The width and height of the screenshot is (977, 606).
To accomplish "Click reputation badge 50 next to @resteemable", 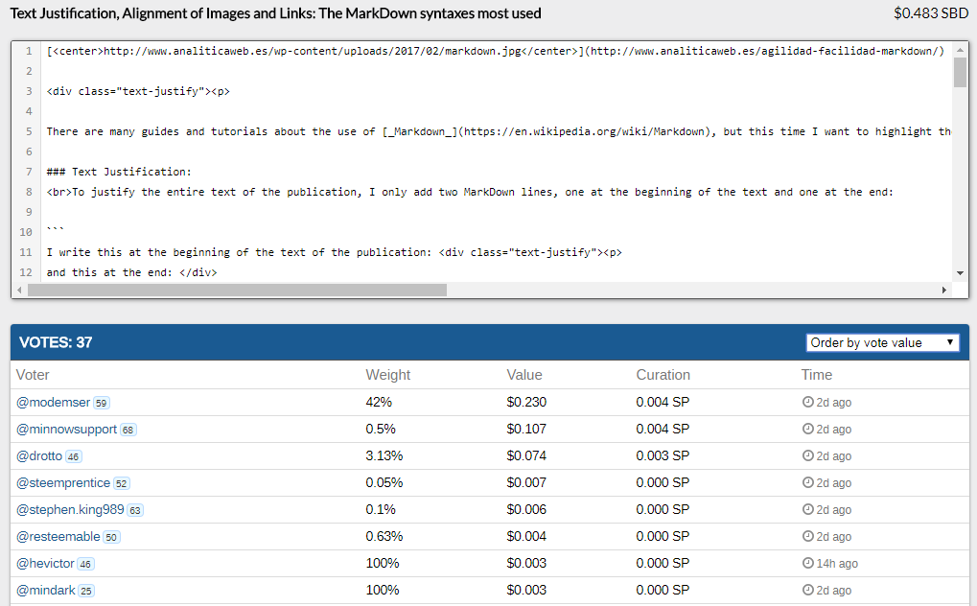I will tap(111, 537).
